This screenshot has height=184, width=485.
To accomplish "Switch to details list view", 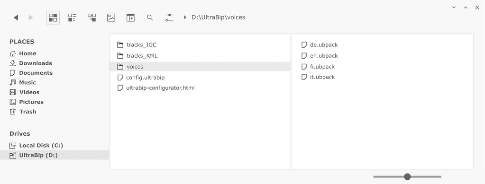I will coord(72,18).
